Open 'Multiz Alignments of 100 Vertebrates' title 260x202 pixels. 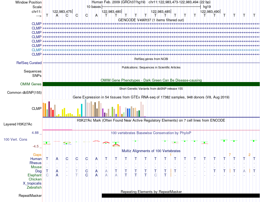tap(151, 151)
